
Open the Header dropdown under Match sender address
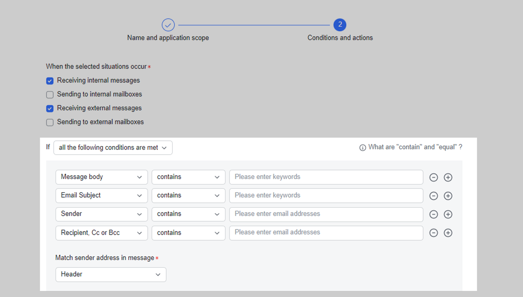[111, 275]
